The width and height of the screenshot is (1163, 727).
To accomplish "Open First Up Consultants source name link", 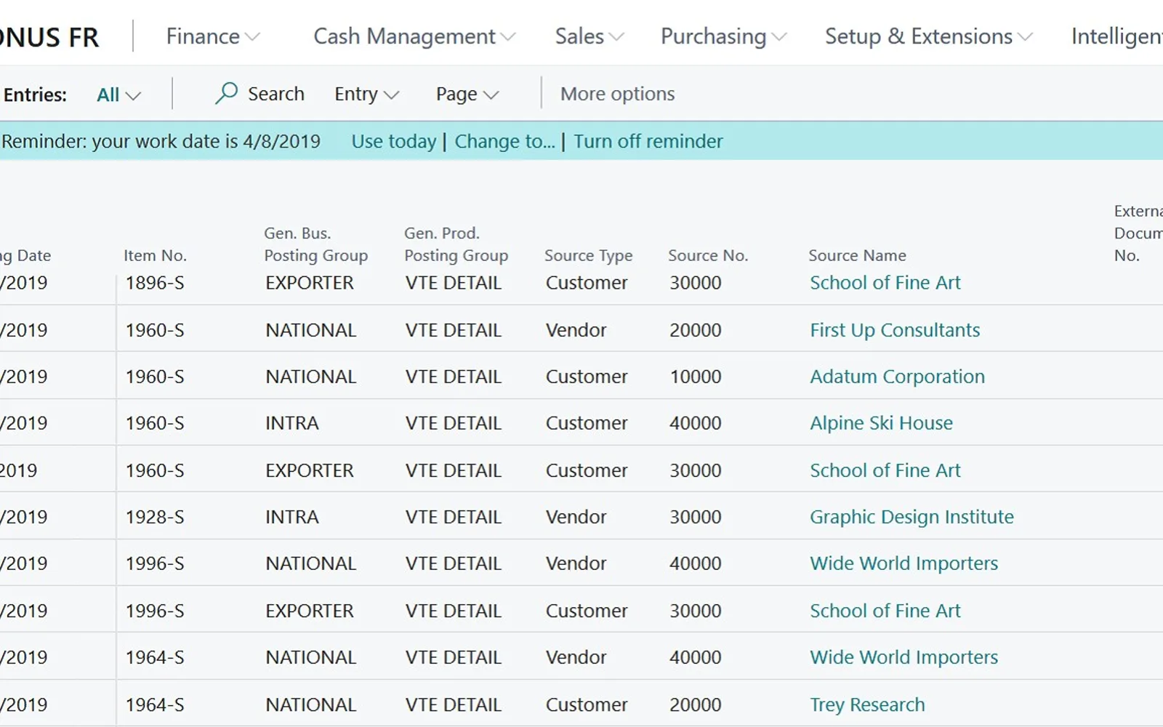I will click(895, 330).
